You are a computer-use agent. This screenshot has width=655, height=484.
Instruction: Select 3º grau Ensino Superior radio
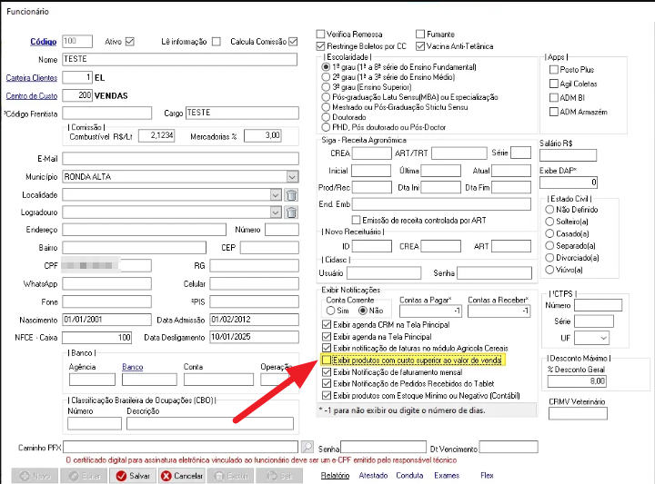click(326, 87)
